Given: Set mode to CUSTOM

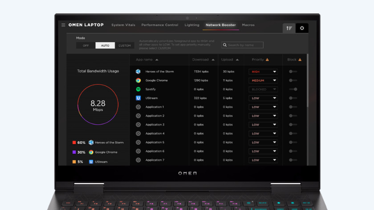Looking at the screenshot, I should click(x=125, y=45).
